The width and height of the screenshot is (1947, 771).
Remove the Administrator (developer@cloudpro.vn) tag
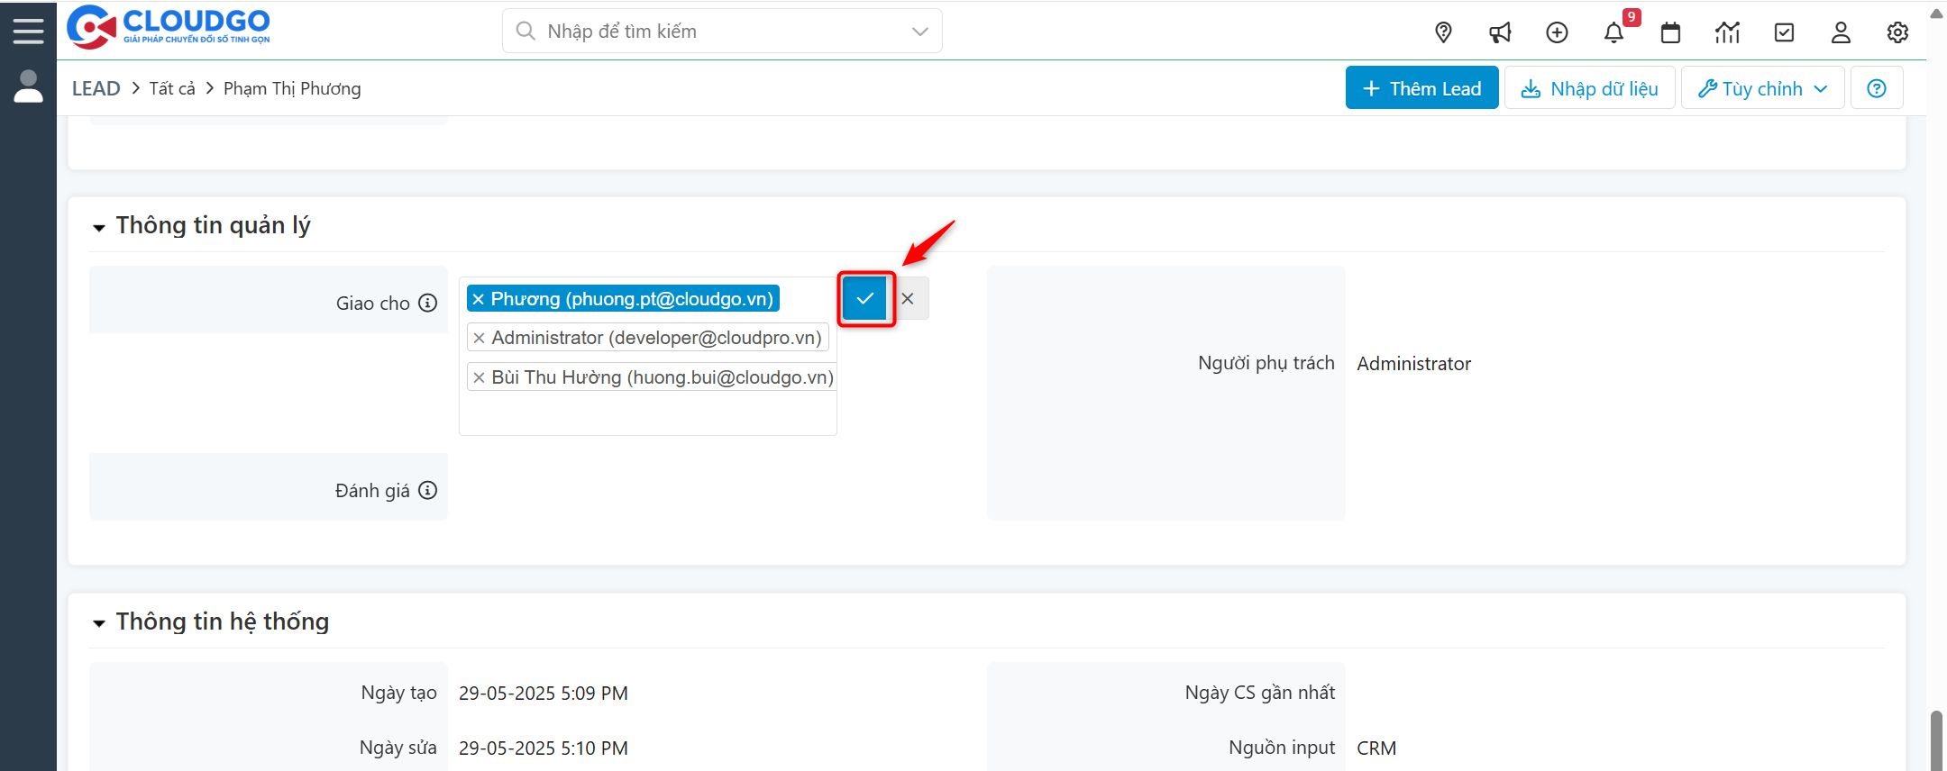[480, 338]
